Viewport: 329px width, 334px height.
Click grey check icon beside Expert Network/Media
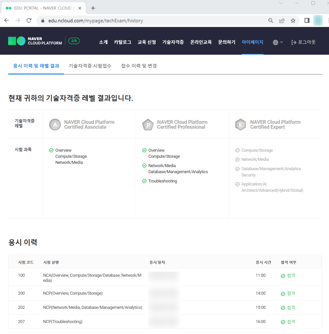(x=237, y=159)
